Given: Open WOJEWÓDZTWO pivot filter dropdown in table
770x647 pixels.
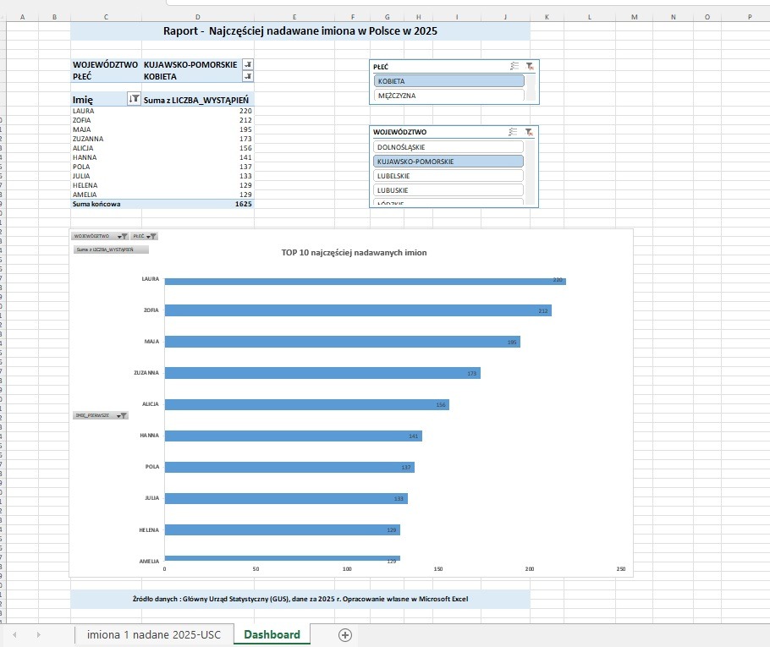Looking at the screenshot, I should point(248,64).
